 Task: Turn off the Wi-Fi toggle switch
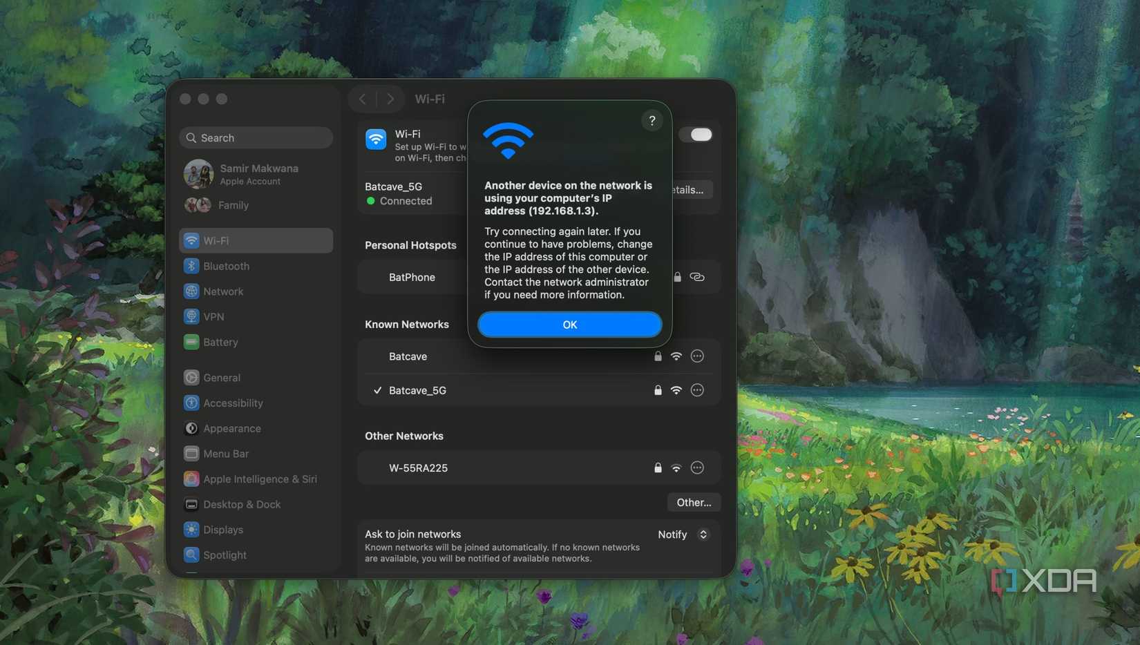[x=696, y=134]
